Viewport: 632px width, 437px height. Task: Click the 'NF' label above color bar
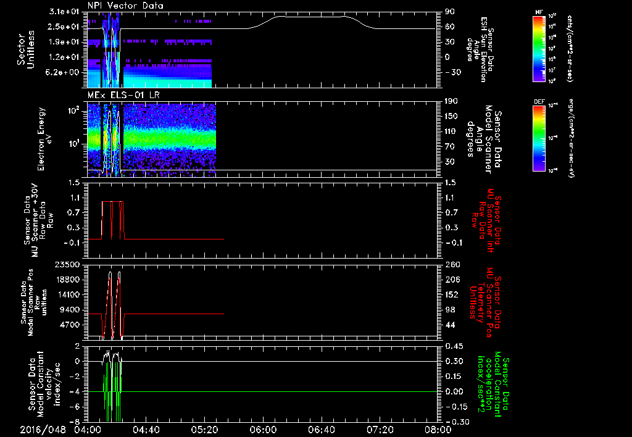tap(539, 12)
